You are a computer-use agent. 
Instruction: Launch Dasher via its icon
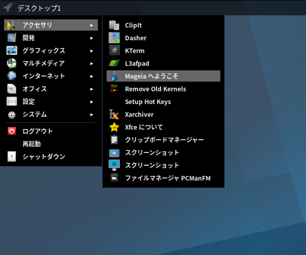click(114, 38)
